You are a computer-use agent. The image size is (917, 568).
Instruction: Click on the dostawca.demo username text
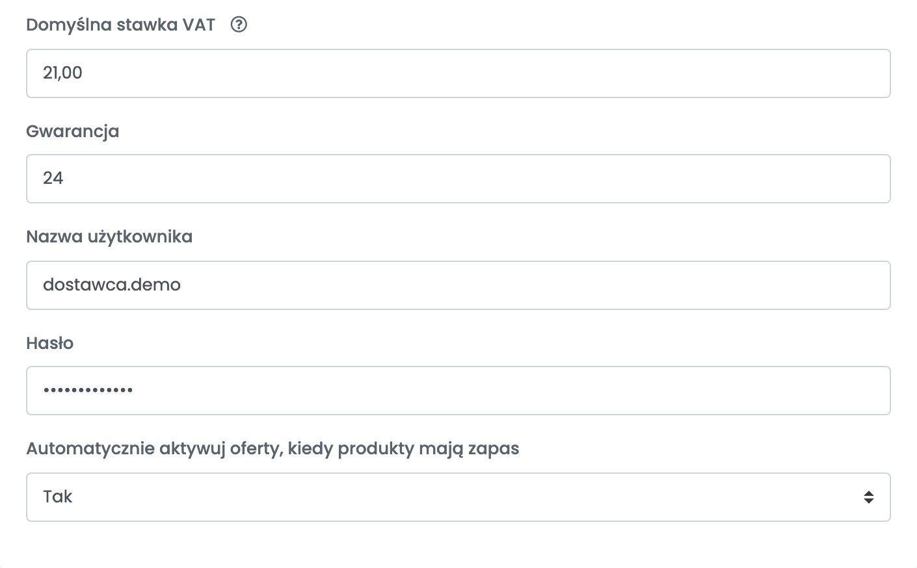(x=112, y=285)
